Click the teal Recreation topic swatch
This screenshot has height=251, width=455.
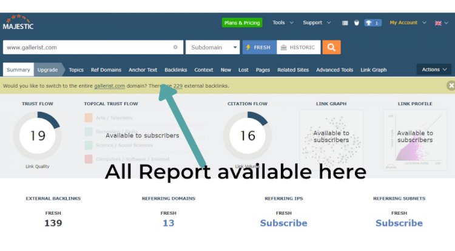pyautogui.click(x=89, y=132)
